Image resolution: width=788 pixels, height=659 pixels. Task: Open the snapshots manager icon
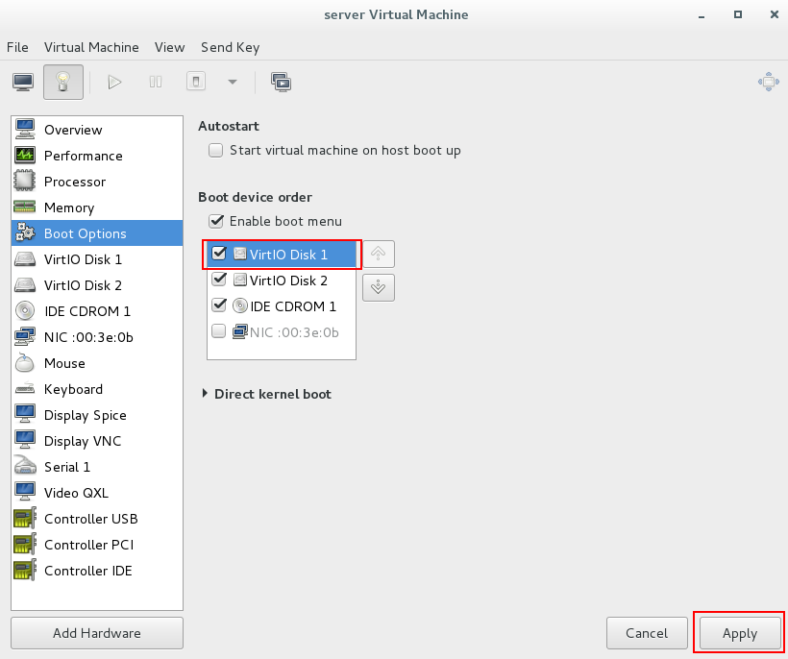[281, 82]
